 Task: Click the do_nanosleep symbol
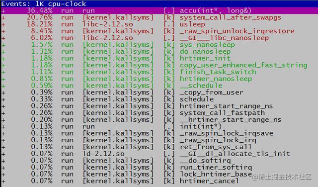[x=205, y=52]
